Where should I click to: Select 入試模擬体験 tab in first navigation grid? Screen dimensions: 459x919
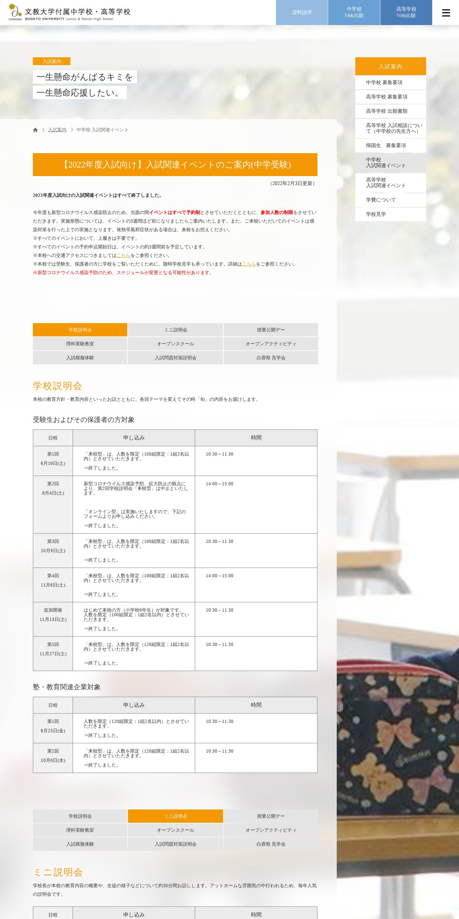point(80,358)
